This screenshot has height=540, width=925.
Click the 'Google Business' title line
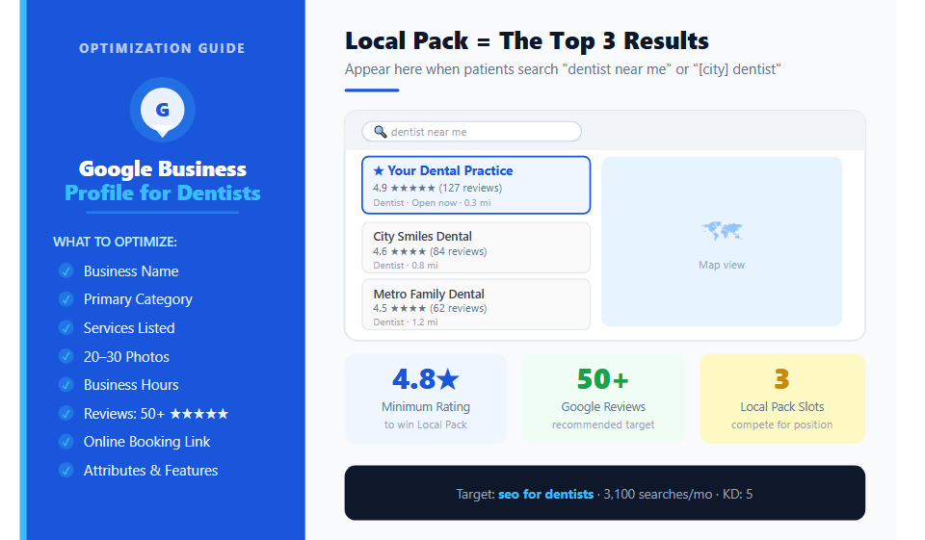162,169
